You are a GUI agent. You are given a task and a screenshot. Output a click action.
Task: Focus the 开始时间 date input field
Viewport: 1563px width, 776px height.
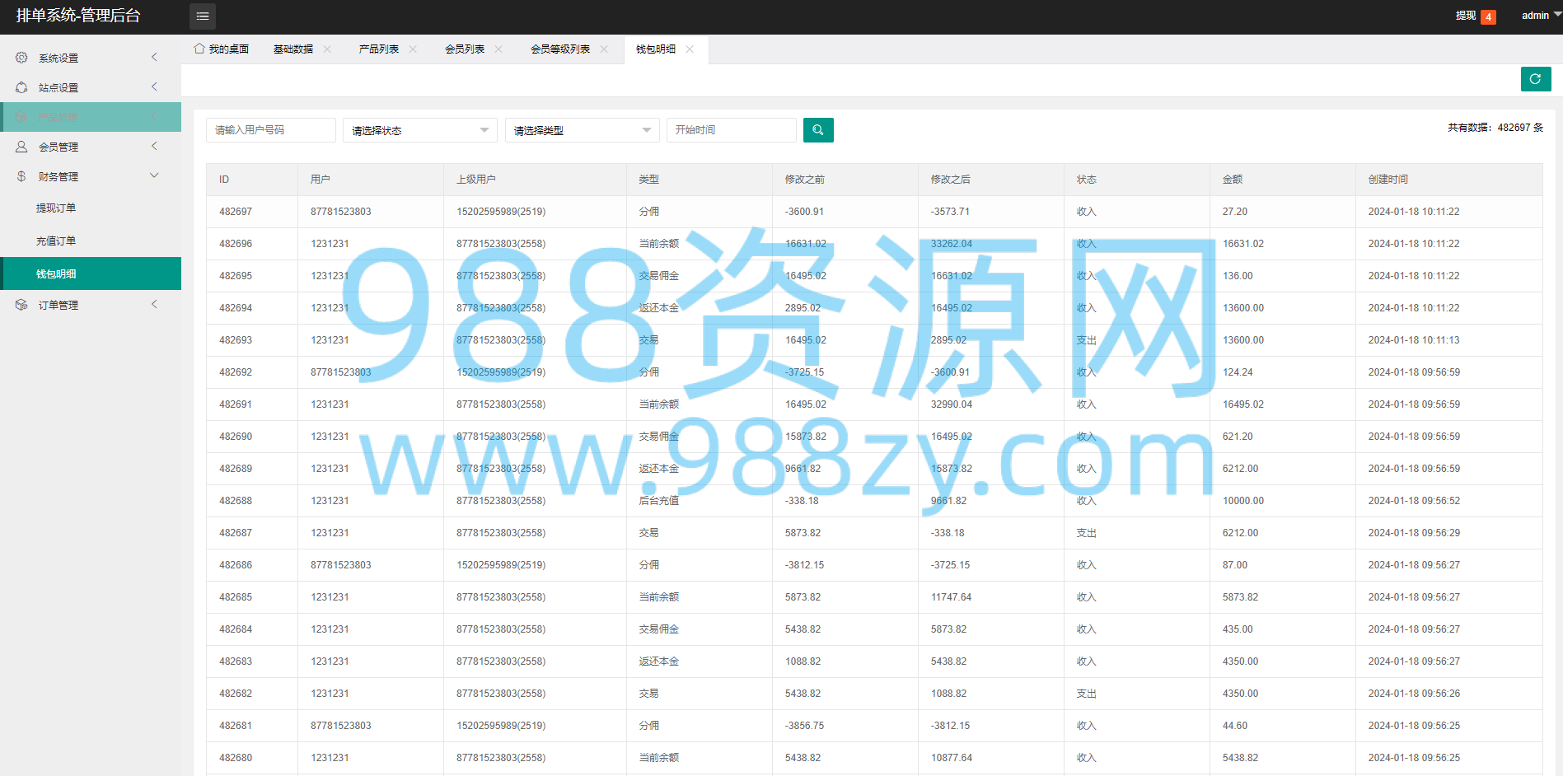click(732, 130)
